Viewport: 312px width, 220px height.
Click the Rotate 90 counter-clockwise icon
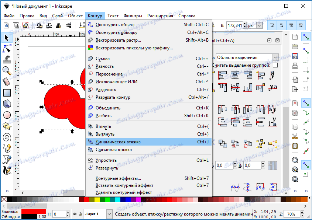point(40,25)
